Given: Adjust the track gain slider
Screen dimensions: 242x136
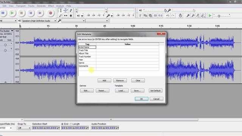Looking at the screenshot, I should (5, 45).
